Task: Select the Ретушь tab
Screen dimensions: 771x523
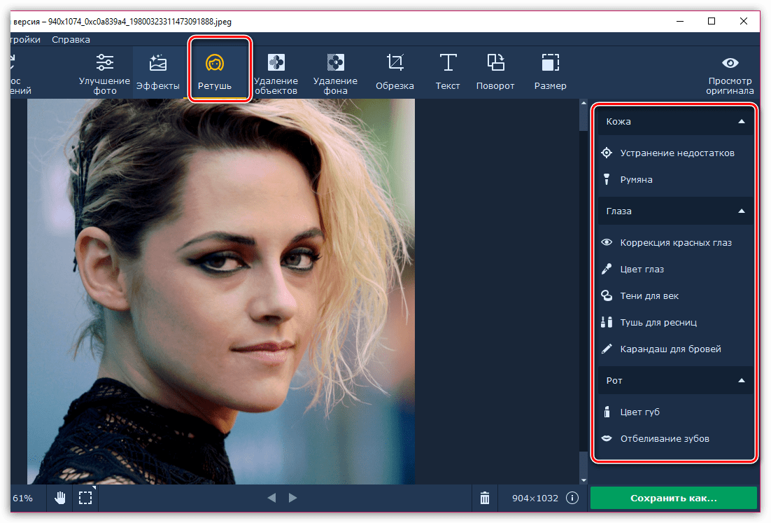Action: (x=219, y=73)
